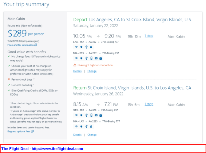
Task: Open Bag and optional fees link
Action: click(19, 131)
